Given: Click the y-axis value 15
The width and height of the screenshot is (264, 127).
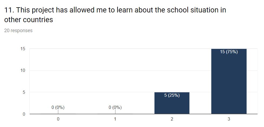Looking at the screenshot, I should (23, 49).
